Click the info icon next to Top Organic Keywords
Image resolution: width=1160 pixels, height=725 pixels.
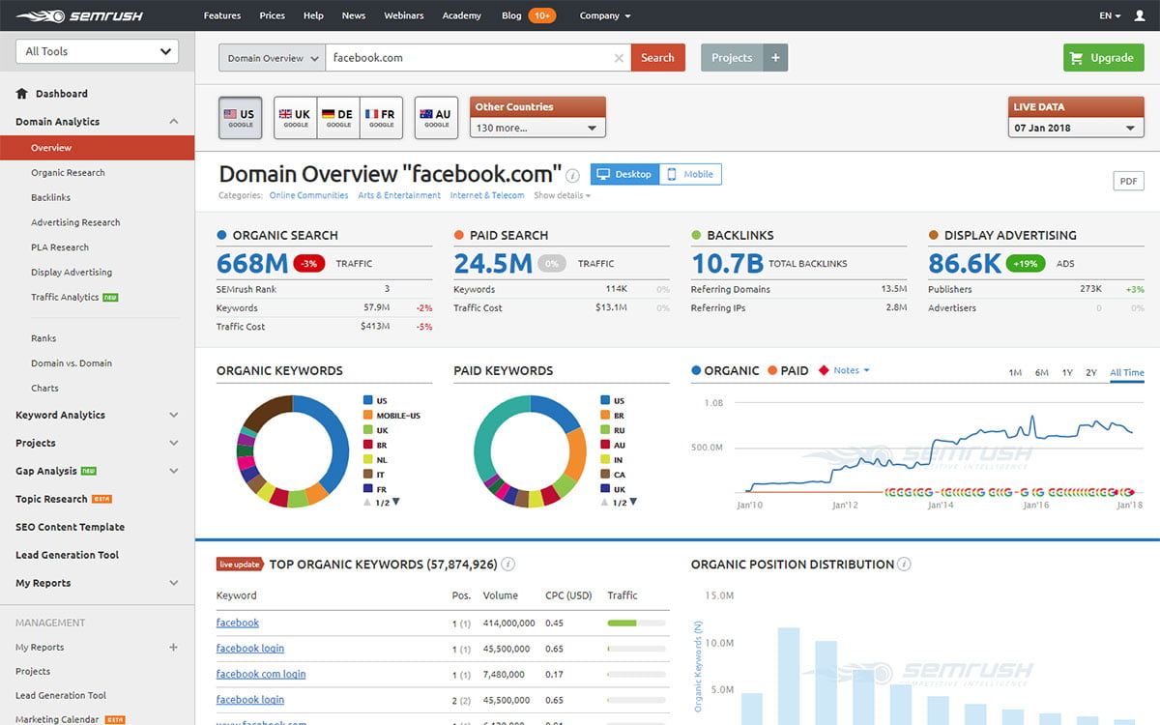coord(508,565)
